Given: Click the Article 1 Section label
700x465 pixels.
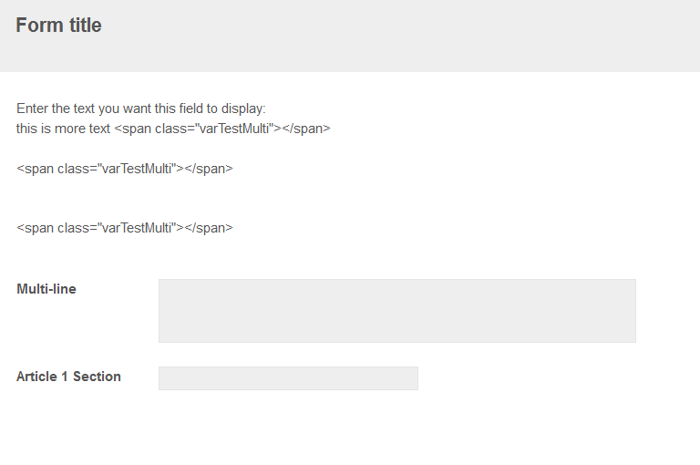Looking at the screenshot, I should click(x=68, y=377).
